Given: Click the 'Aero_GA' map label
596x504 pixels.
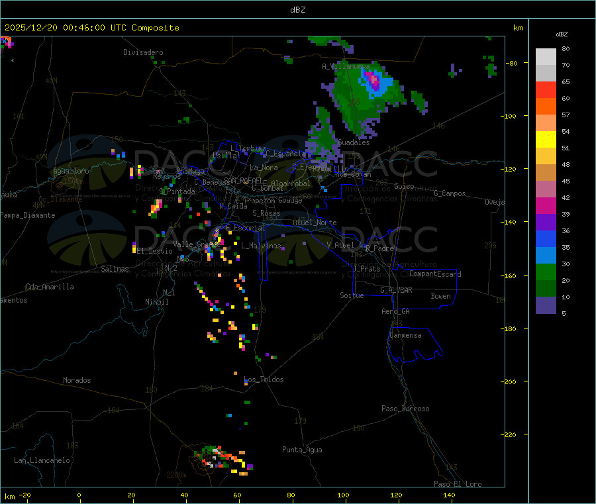Looking at the screenshot, I should pos(396,311).
